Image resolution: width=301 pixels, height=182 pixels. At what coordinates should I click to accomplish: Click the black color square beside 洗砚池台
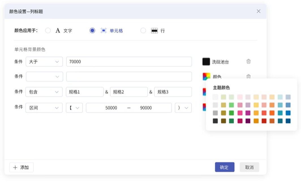206,62
